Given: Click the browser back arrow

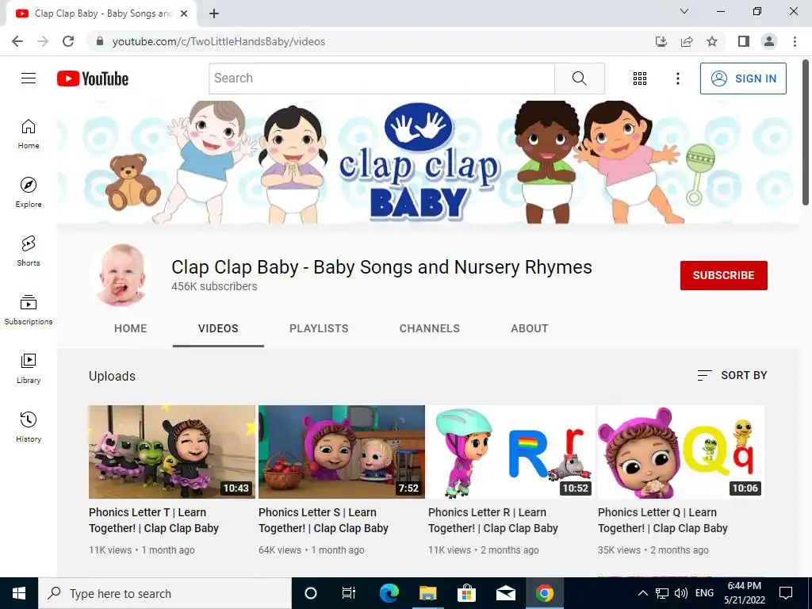Looking at the screenshot, I should pos(17,41).
